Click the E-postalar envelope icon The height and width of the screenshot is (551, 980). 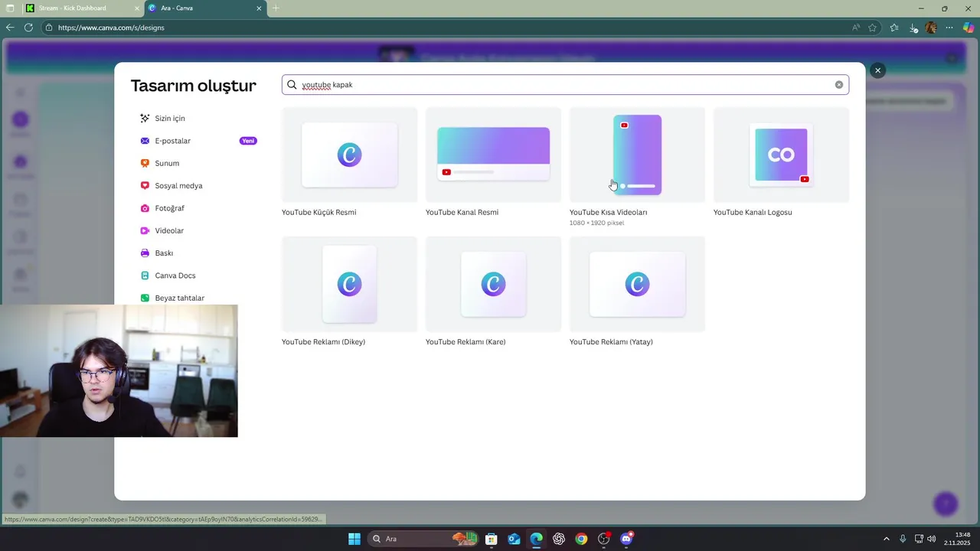point(145,141)
